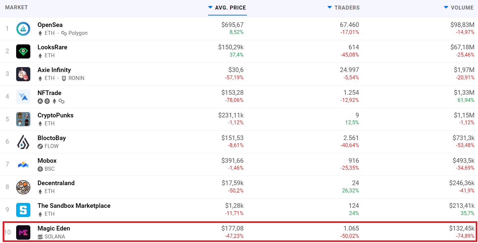Click the ETH icon under LooksRare
The image size is (478, 243).
pyautogui.click(x=40, y=56)
